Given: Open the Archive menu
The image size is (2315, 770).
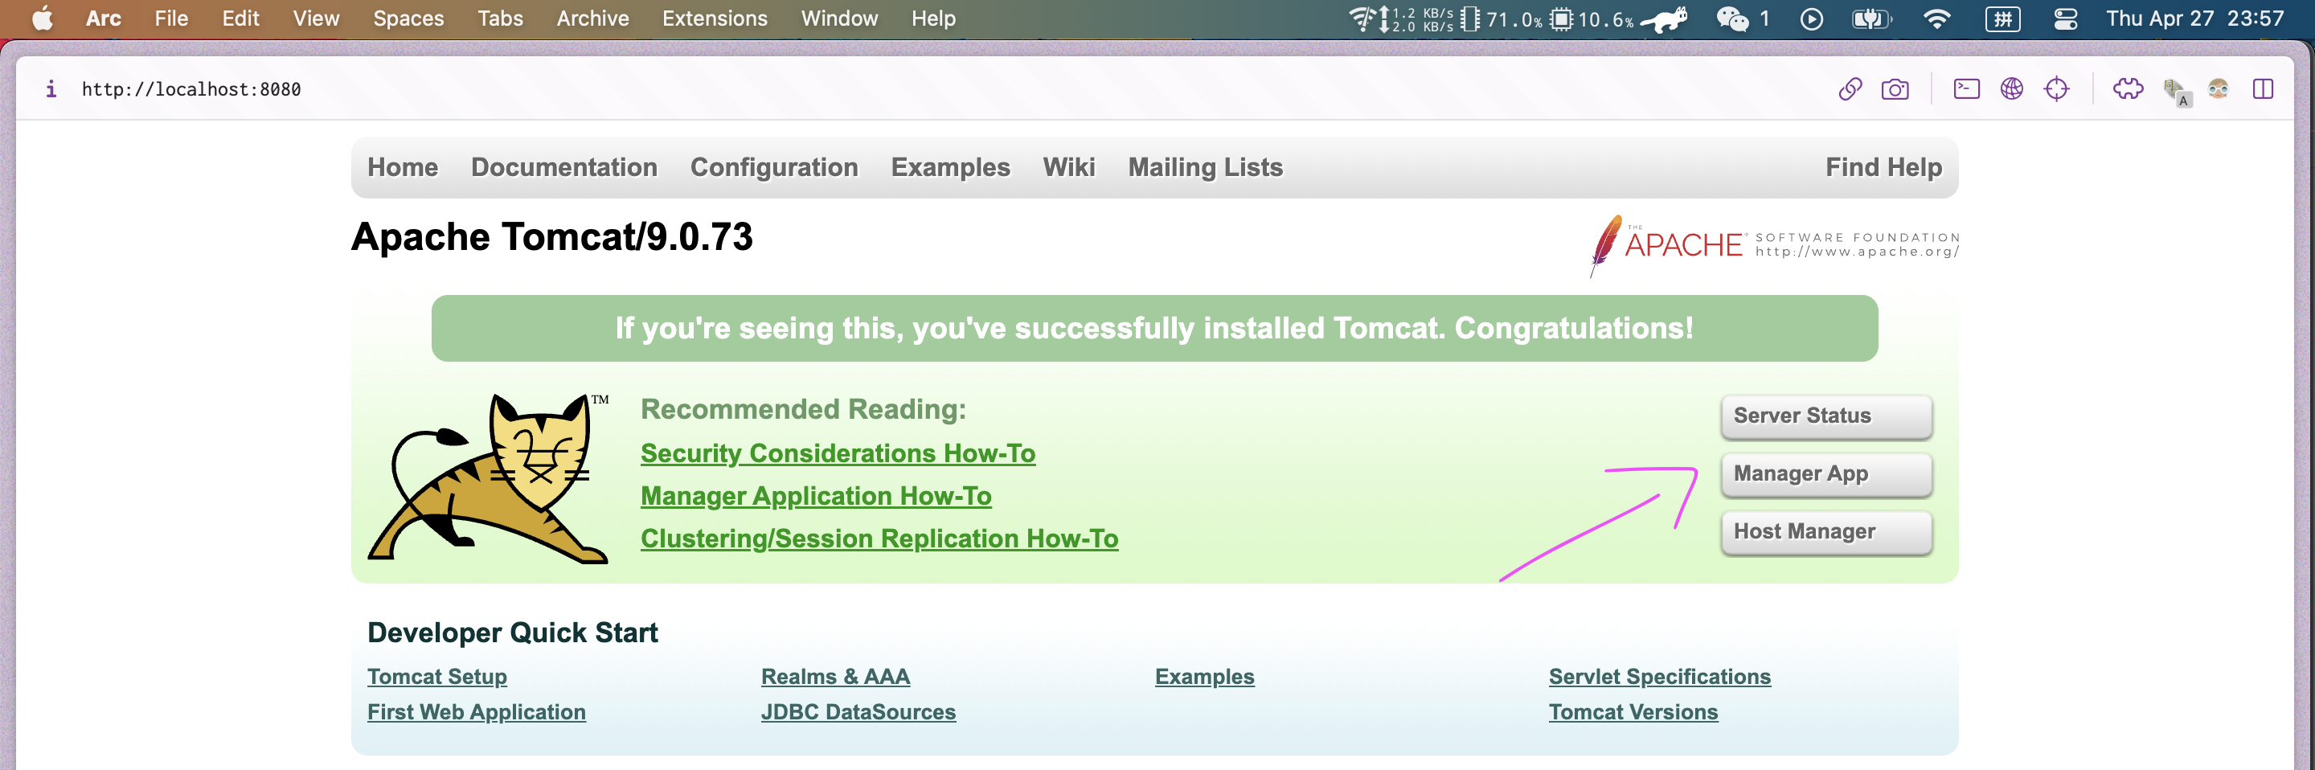Looking at the screenshot, I should pyautogui.click(x=592, y=18).
